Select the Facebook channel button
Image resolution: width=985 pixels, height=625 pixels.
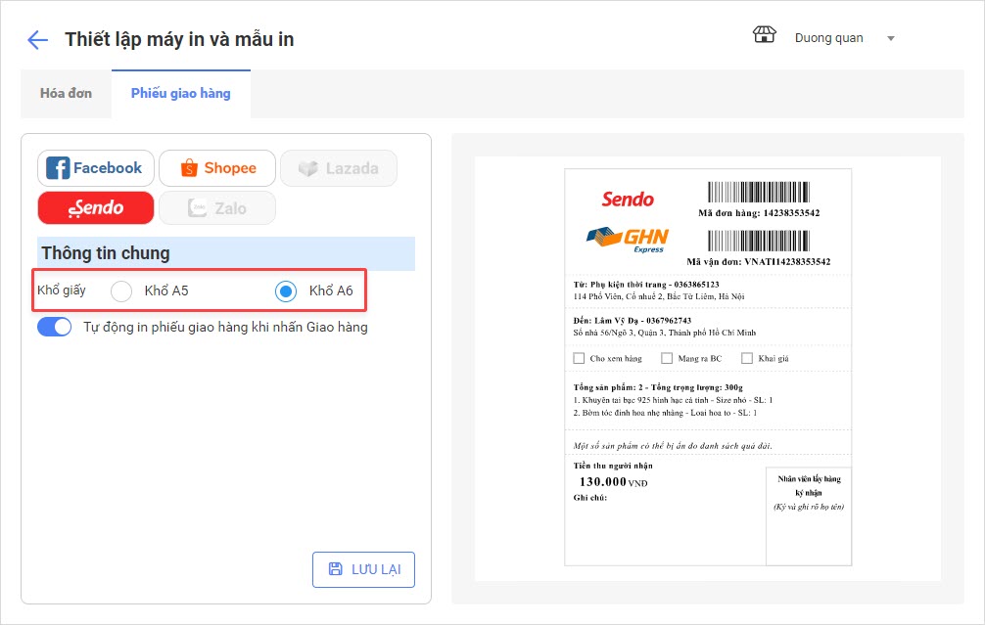click(x=96, y=168)
